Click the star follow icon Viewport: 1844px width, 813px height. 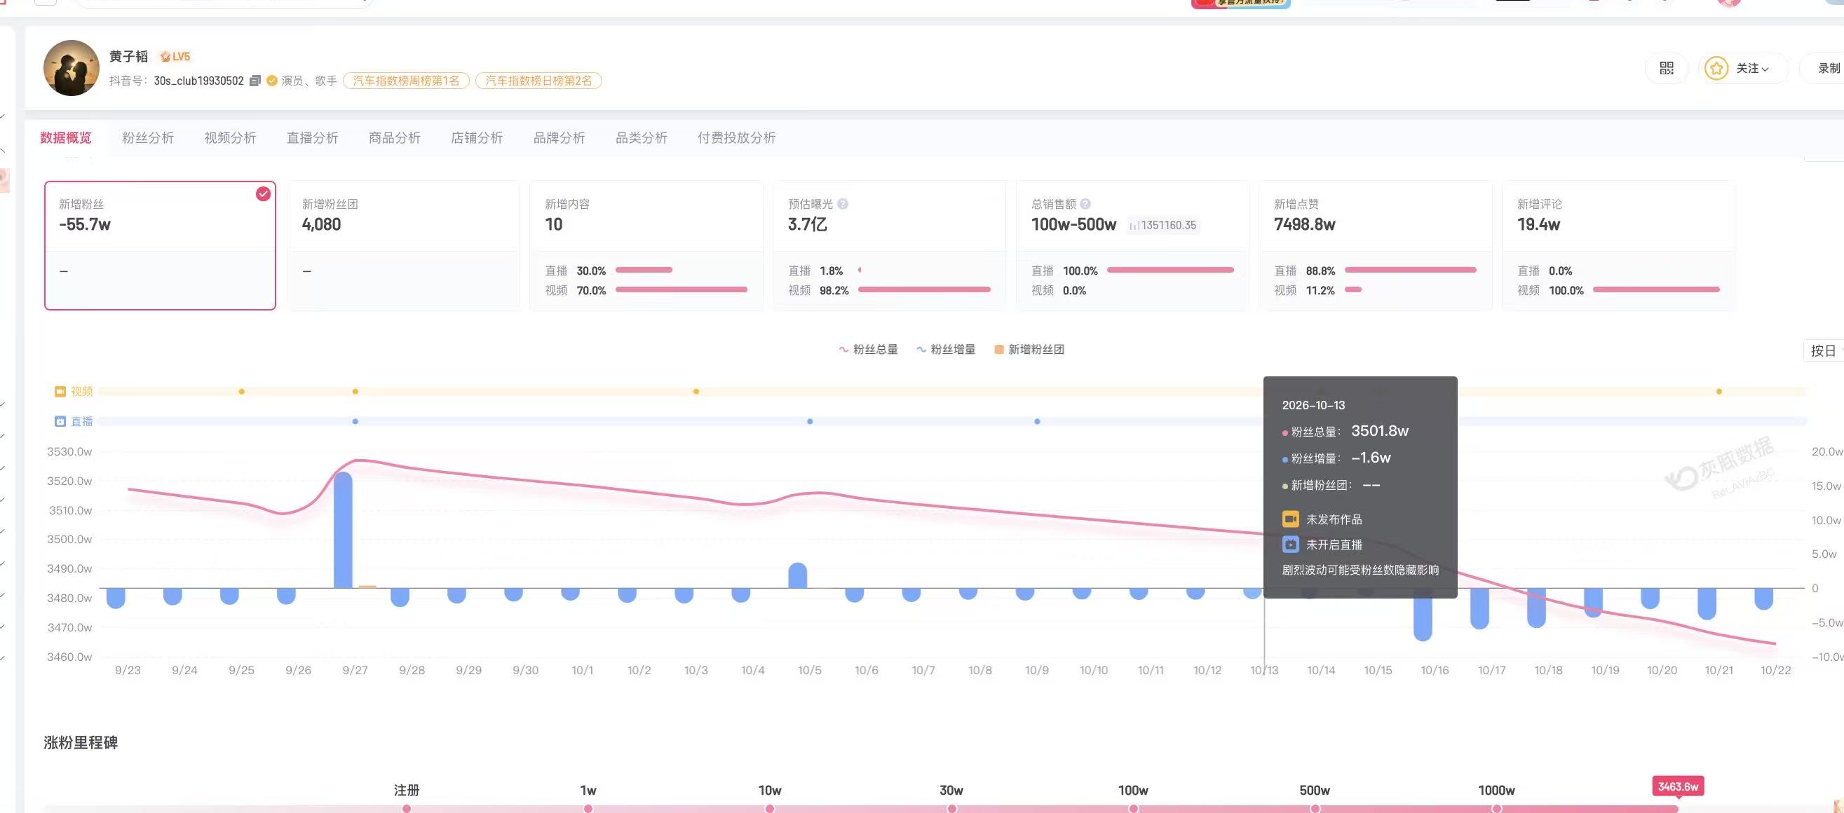pos(1716,69)
